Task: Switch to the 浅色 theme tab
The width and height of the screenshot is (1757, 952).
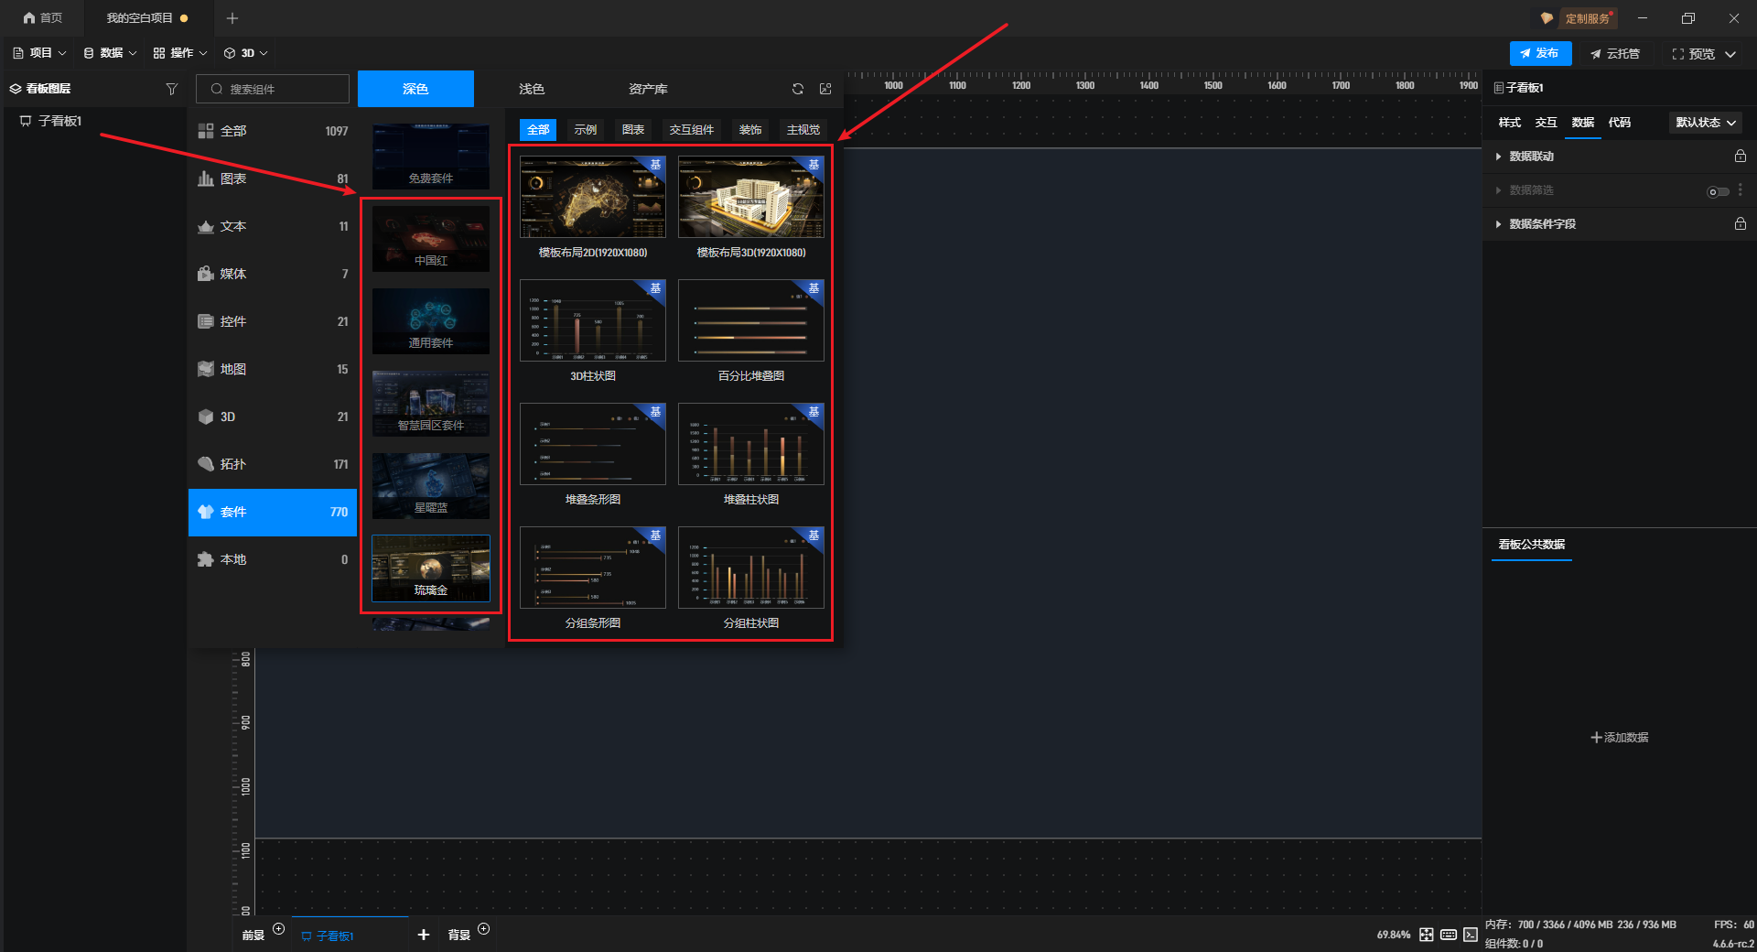Action: [x=532, y=89]
